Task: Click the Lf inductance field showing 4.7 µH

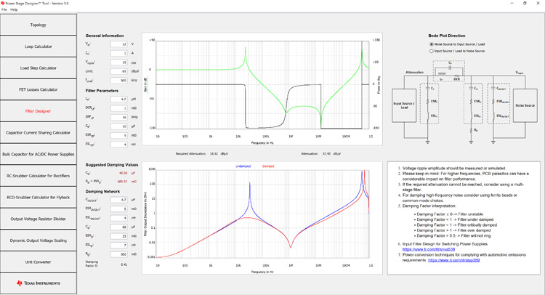Action: (119, 99)
